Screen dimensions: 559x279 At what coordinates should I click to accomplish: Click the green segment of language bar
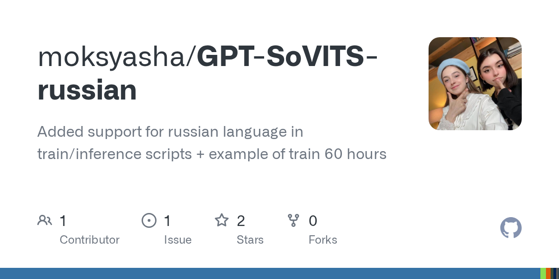(x=543, y=273)
